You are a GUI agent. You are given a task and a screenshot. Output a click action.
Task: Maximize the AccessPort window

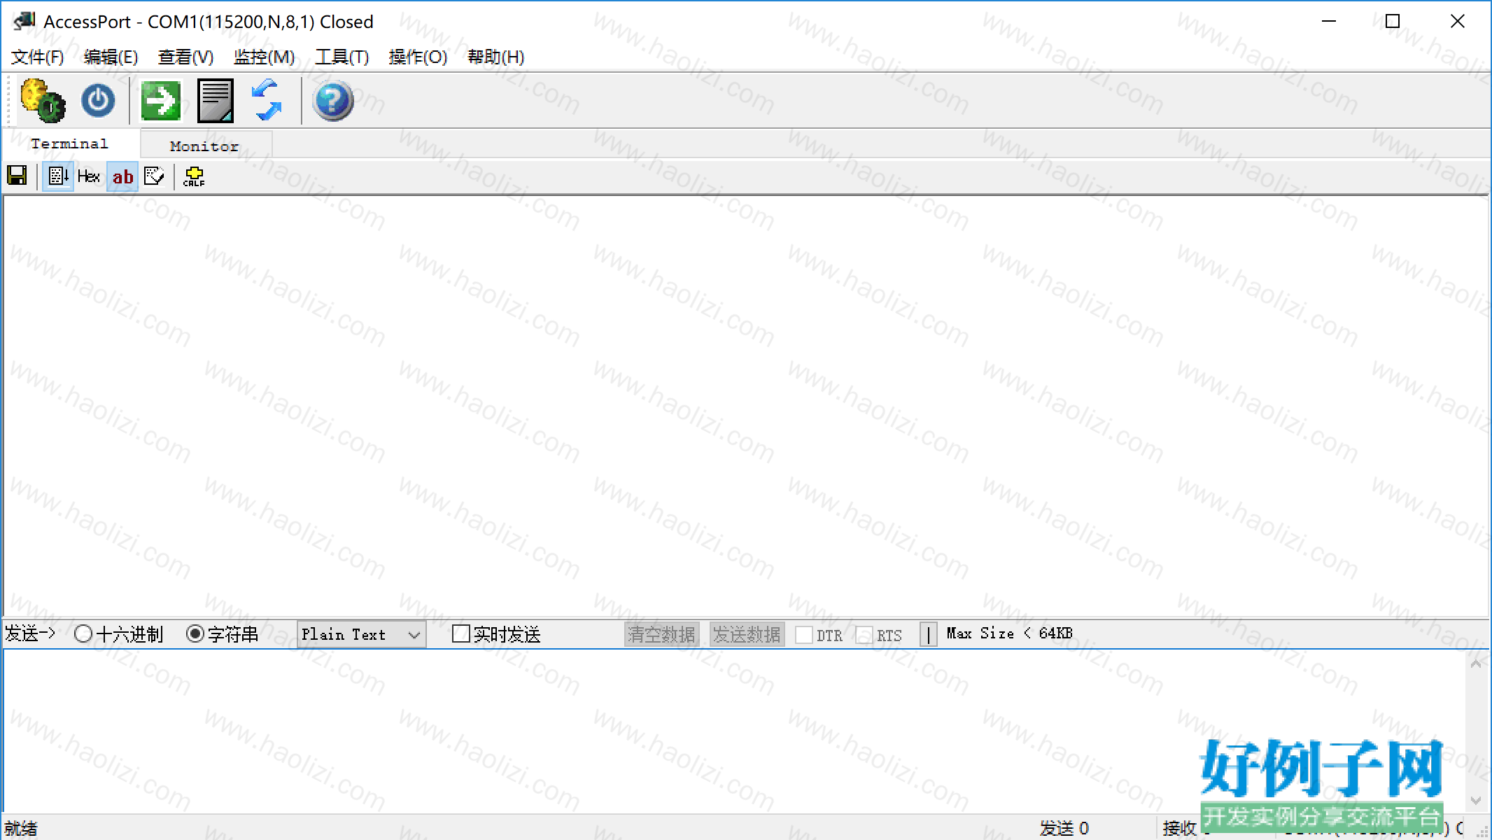[1393, 22]
